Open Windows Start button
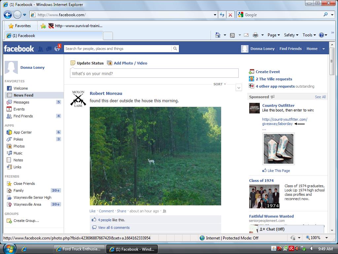This screenshot has height=254, width=338. pos(10,249)
